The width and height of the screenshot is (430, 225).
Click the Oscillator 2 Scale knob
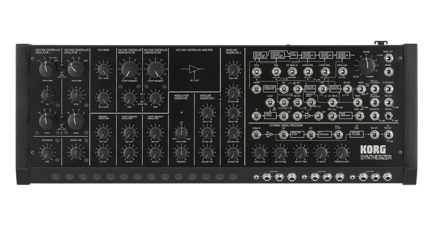pyautogui.click(x=76, y=121)
